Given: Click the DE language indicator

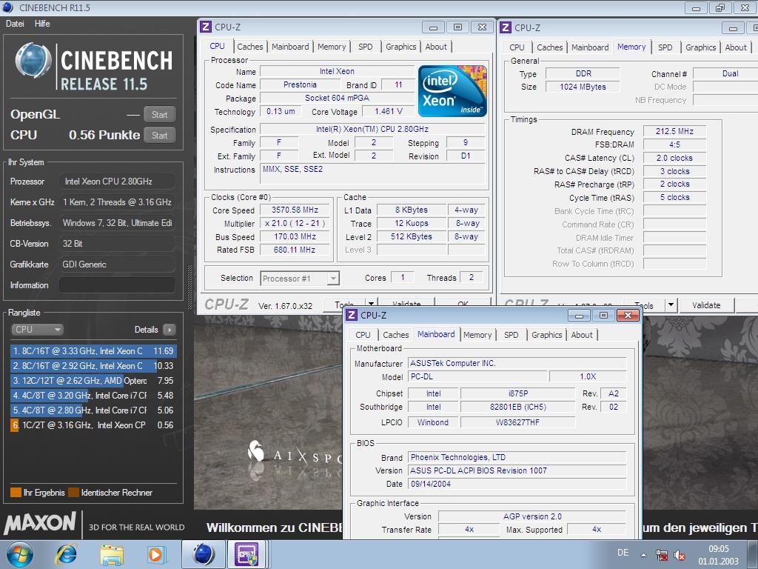Looking at the screenshot, I should [x=623, y=553].
